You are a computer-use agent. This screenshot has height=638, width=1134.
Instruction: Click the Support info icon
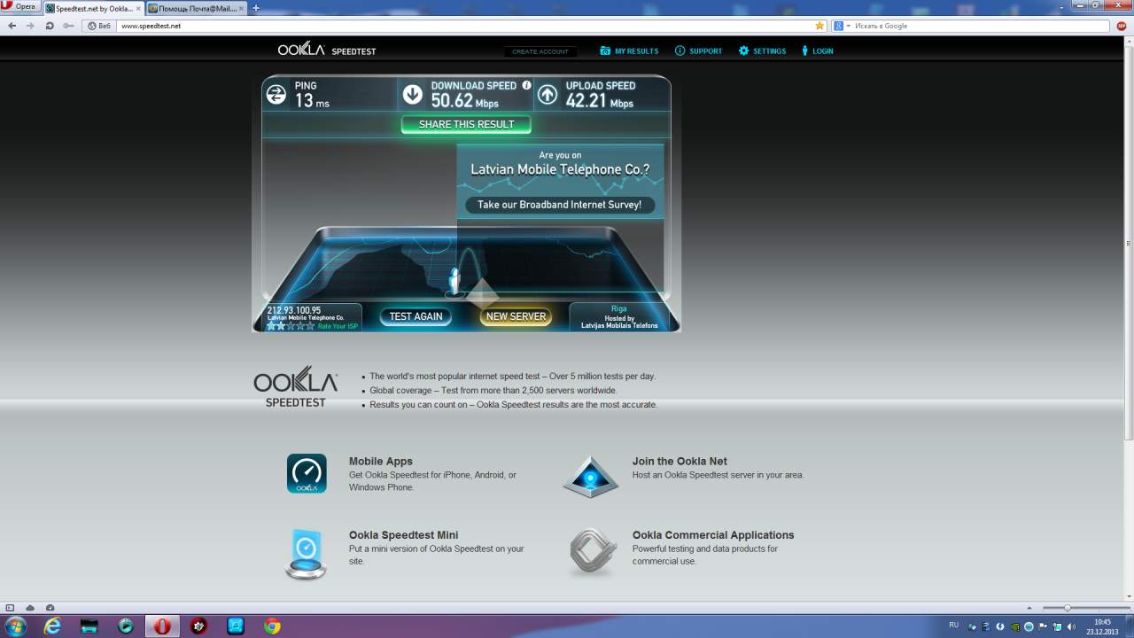point(680,51)
